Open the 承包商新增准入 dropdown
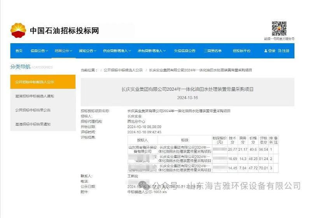This screenshot has width=310, height=218. (x=151, y=51)
